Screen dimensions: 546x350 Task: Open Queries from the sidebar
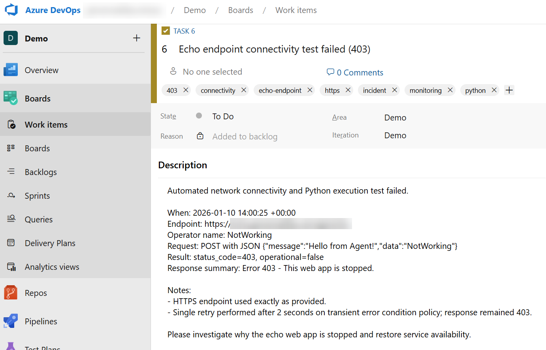pyautogui.click(x=39, y=220)
